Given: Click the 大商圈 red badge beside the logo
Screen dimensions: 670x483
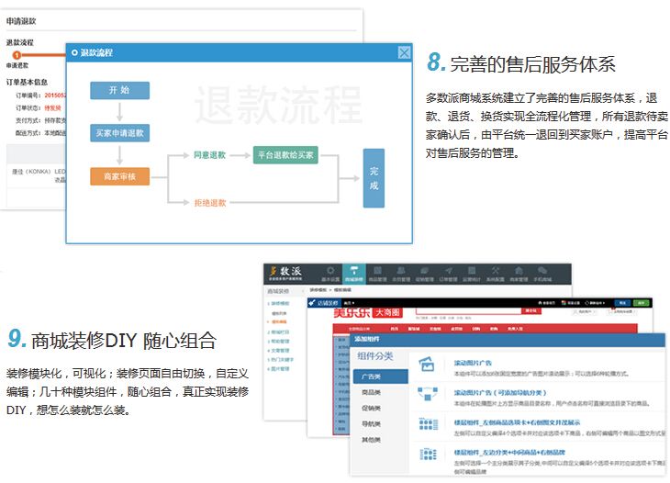Looking at the screenshot, I should [387, 312].
